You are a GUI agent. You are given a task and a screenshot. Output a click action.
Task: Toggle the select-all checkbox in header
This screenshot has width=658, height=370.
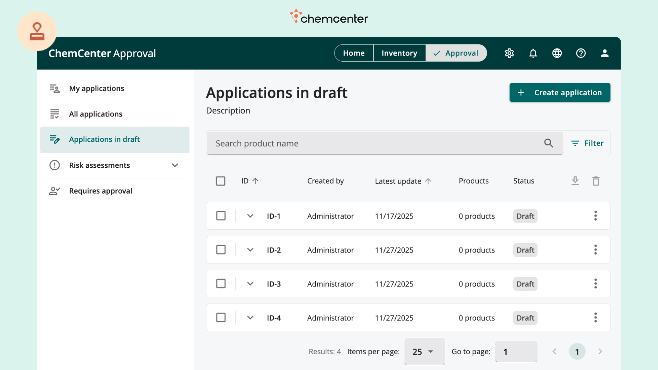[x=220, y=181]
